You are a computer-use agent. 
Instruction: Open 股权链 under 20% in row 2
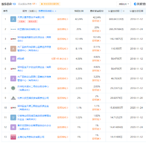97,31
